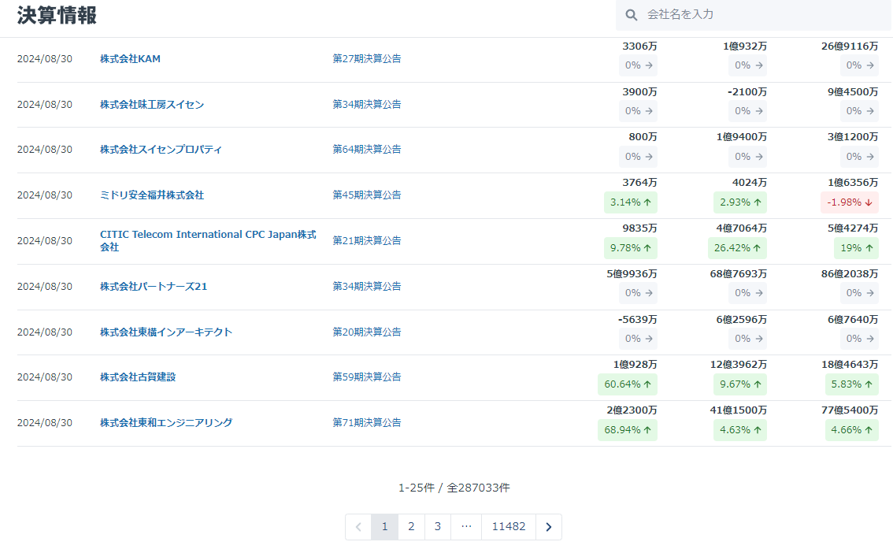Click 0% badge under 6億7640万
Image resolution: width=893 pixels, height=553 pixels.
[859, 338]
